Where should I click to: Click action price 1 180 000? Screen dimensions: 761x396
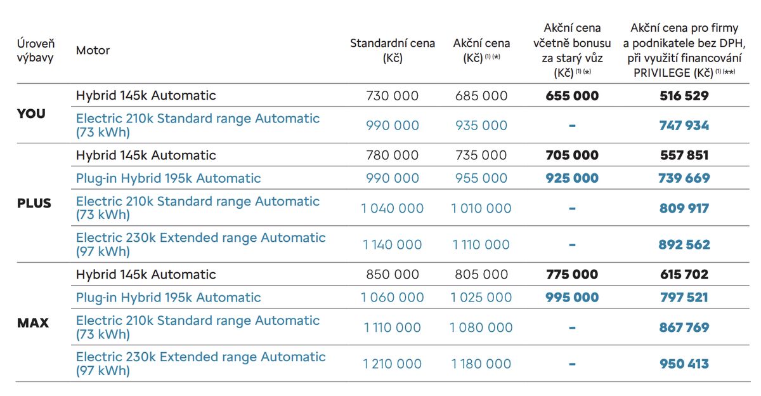(481, 364)
